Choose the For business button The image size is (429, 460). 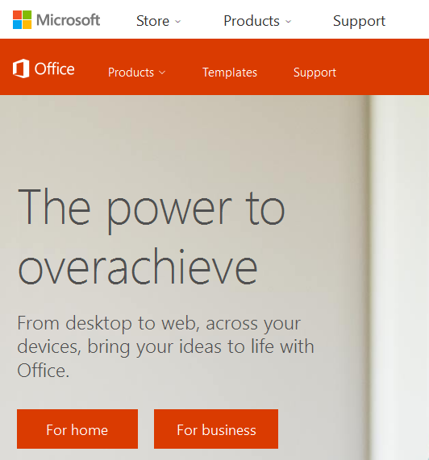click(216, 429)
